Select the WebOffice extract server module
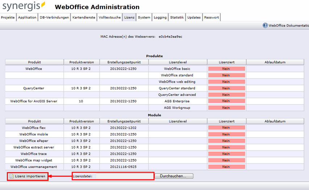The height and width of the screenshot is (190, 309). tap(34, 147)
